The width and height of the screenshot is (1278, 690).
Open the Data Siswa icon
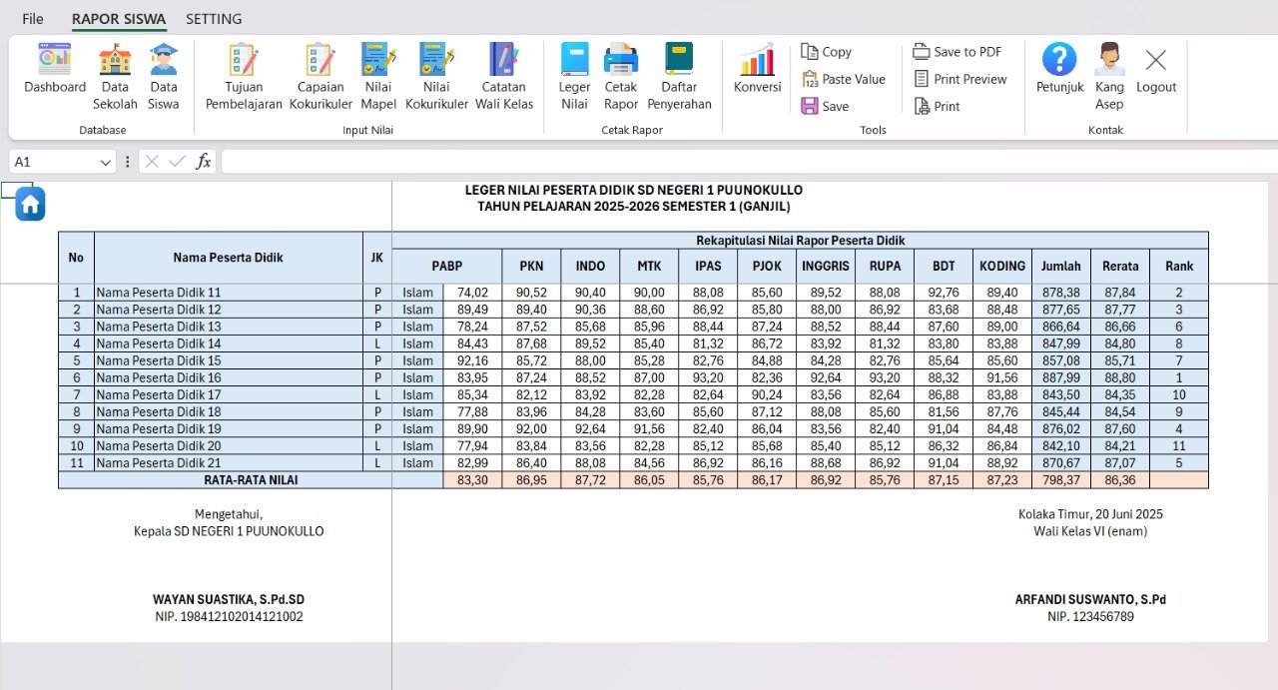[164, 62]
